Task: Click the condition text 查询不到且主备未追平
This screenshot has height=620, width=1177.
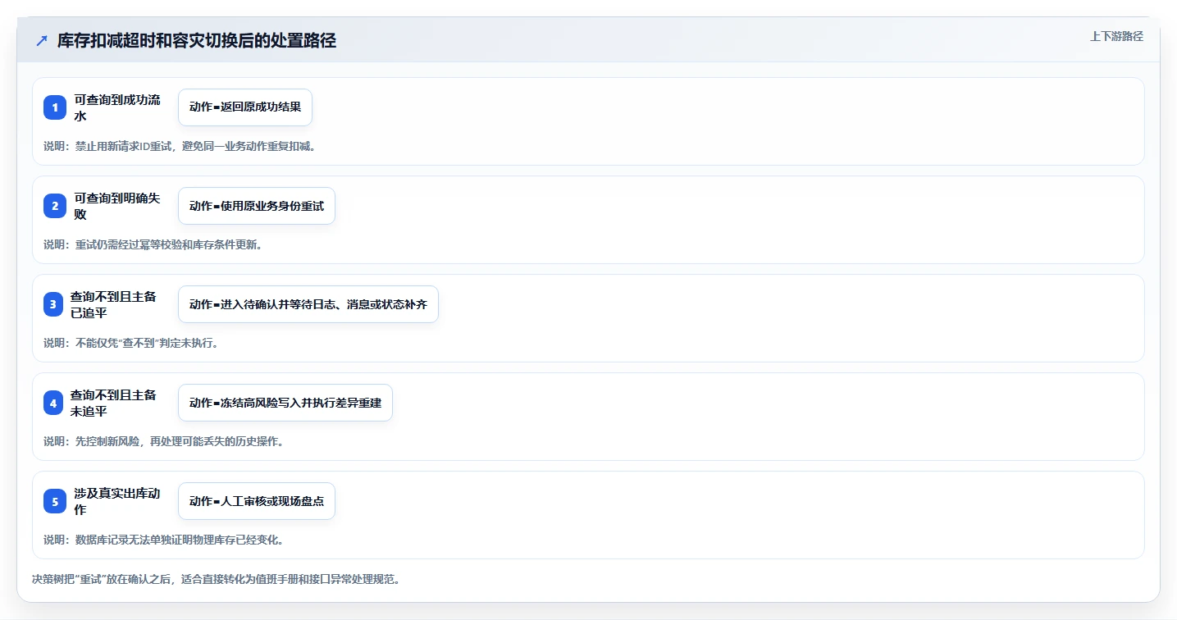Action: pos(113,403)
